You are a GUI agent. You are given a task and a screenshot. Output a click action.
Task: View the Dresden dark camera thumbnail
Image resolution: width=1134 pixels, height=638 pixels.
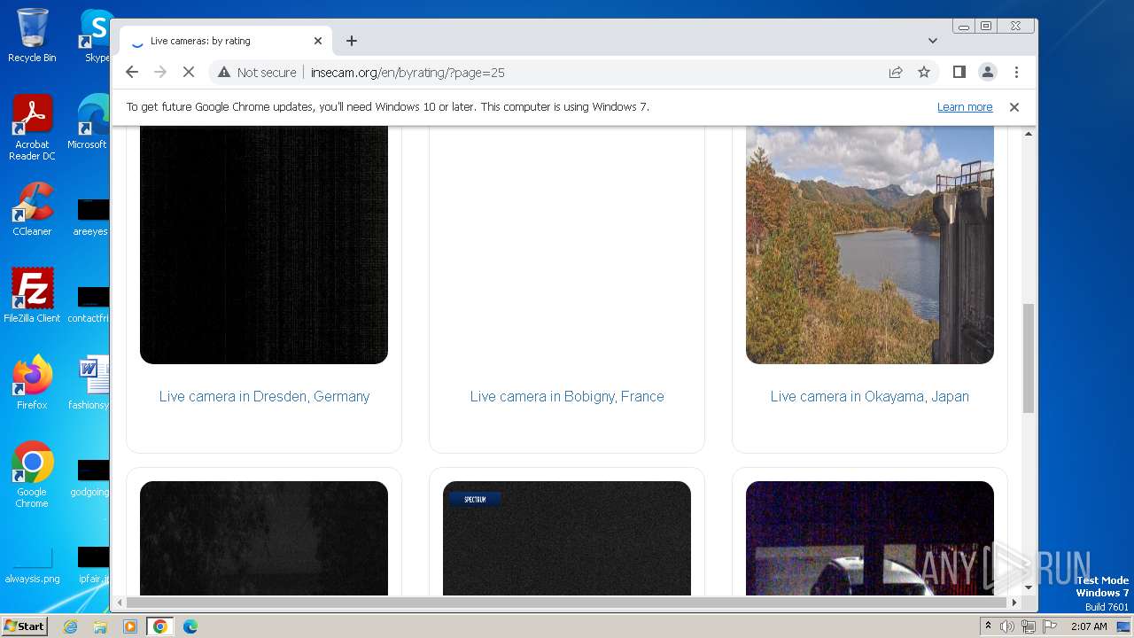tap(264, 245)
